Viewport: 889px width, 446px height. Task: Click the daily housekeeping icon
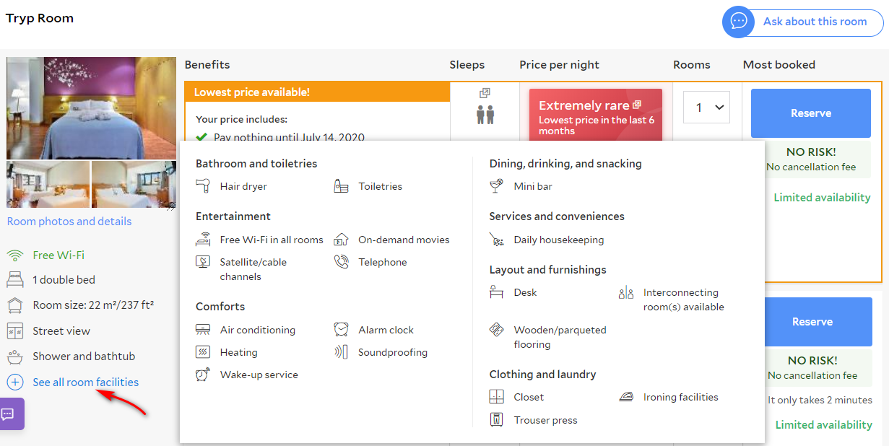496,240
